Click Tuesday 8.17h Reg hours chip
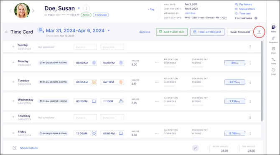 click(235, 82)
